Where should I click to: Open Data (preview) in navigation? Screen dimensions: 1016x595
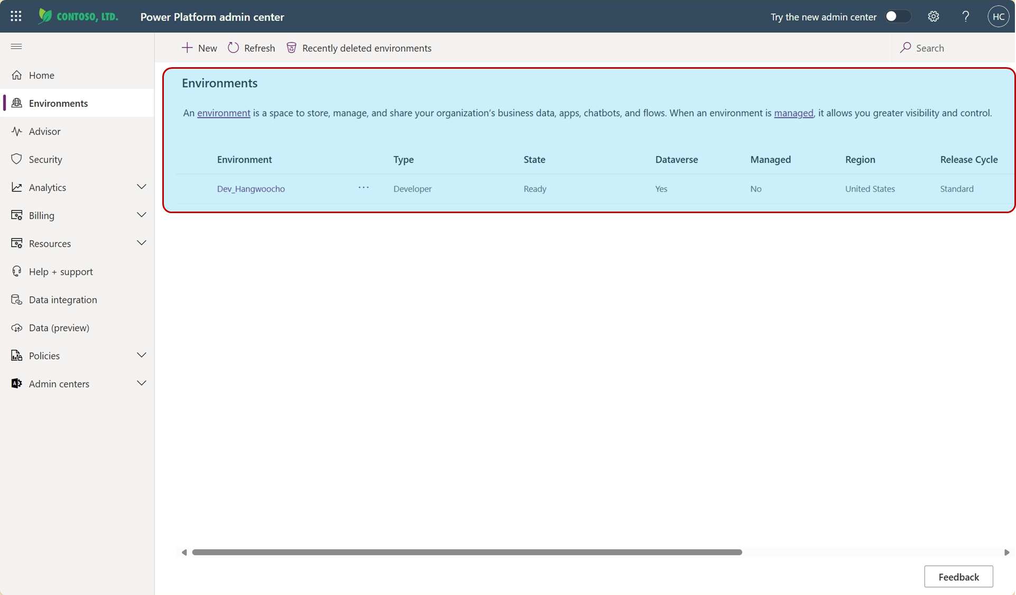77,327
